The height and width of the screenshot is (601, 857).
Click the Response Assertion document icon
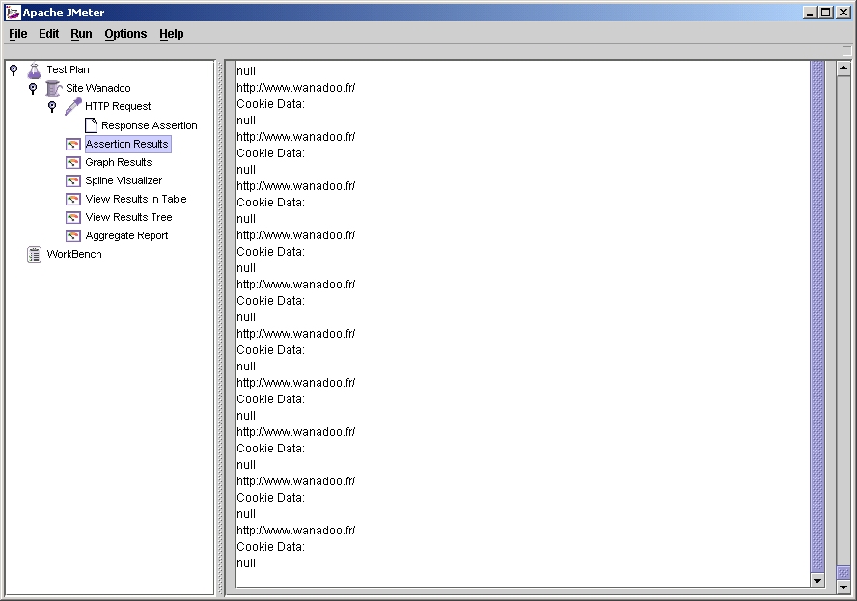(91, 125)
